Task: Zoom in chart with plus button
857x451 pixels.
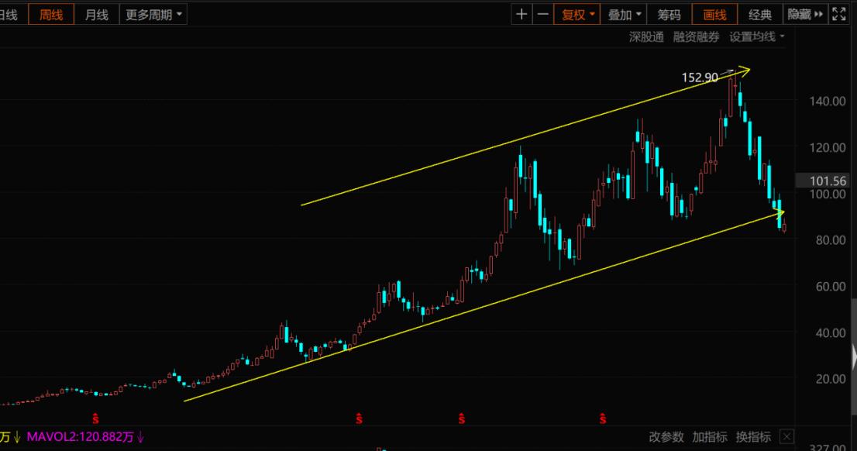Action: pos(521,15)
